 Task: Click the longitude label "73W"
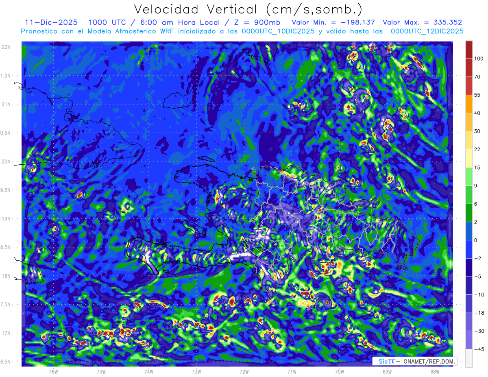coord(196,372)
